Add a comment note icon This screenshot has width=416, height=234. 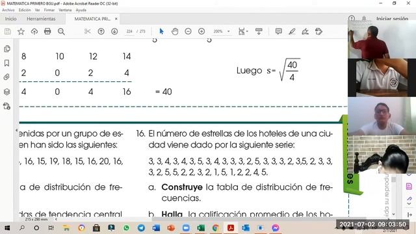click(x=279, y=31)
